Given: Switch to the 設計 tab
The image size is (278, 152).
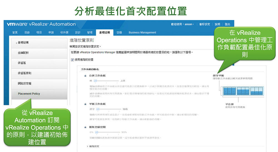Looking at the screenshot, I should click(x=78, y=33).
